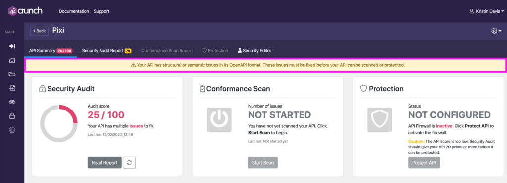This screenshot has width=507, height=183.
Task: Select the eye monitoring icon in sidebar
Action: tap(12, 102)
